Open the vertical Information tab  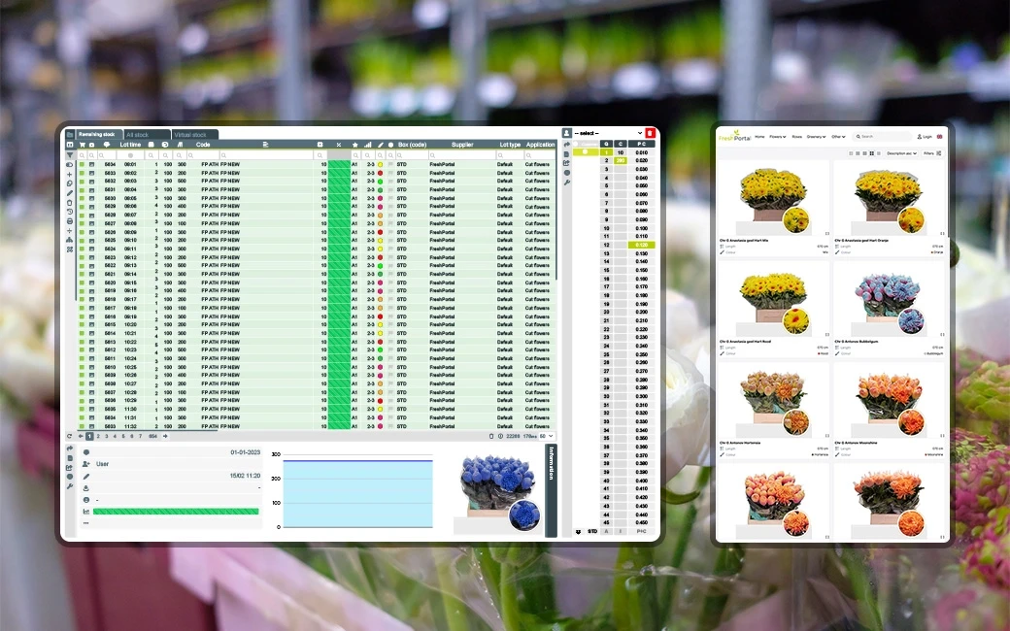[x=551, y=490]
